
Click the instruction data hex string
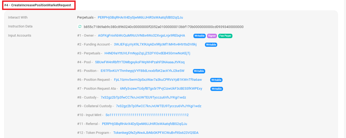pos(164,27)
